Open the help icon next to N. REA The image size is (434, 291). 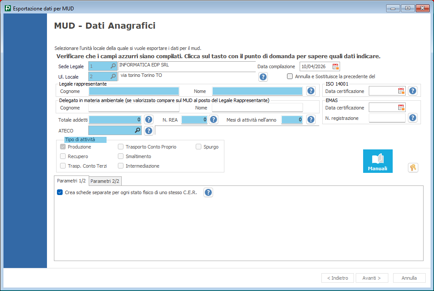pos(213,119)
